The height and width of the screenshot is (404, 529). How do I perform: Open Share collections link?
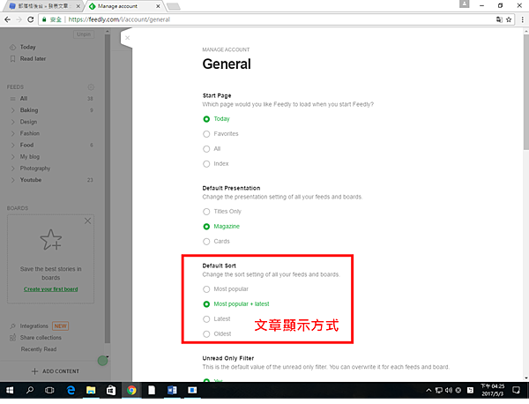[x=41, y=338]
